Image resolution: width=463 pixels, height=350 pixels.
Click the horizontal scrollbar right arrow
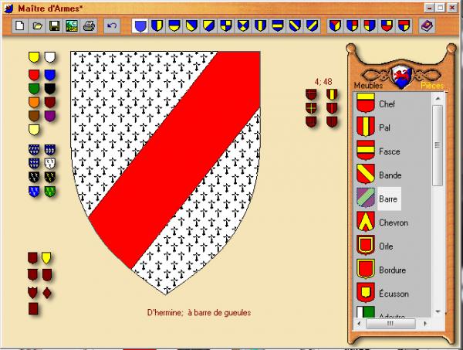(425, 324)
